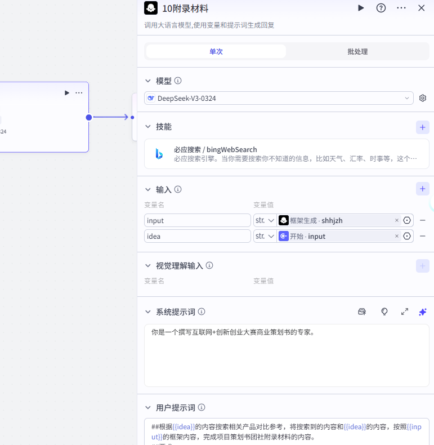The height and width of the screenshot is (445, 434).
Task: Open the DeepSeek-V3-0324 model dropdown
Action: pyautogui.click(x=279, y=98)
